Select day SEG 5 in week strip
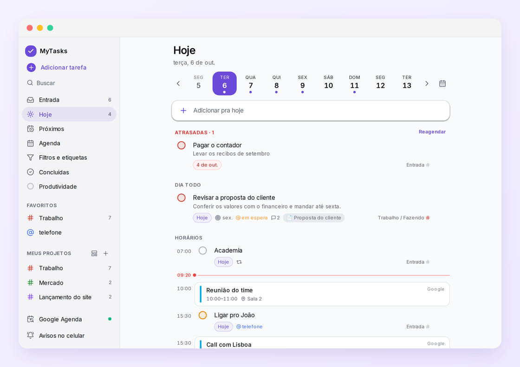 [x=198, y=83]
